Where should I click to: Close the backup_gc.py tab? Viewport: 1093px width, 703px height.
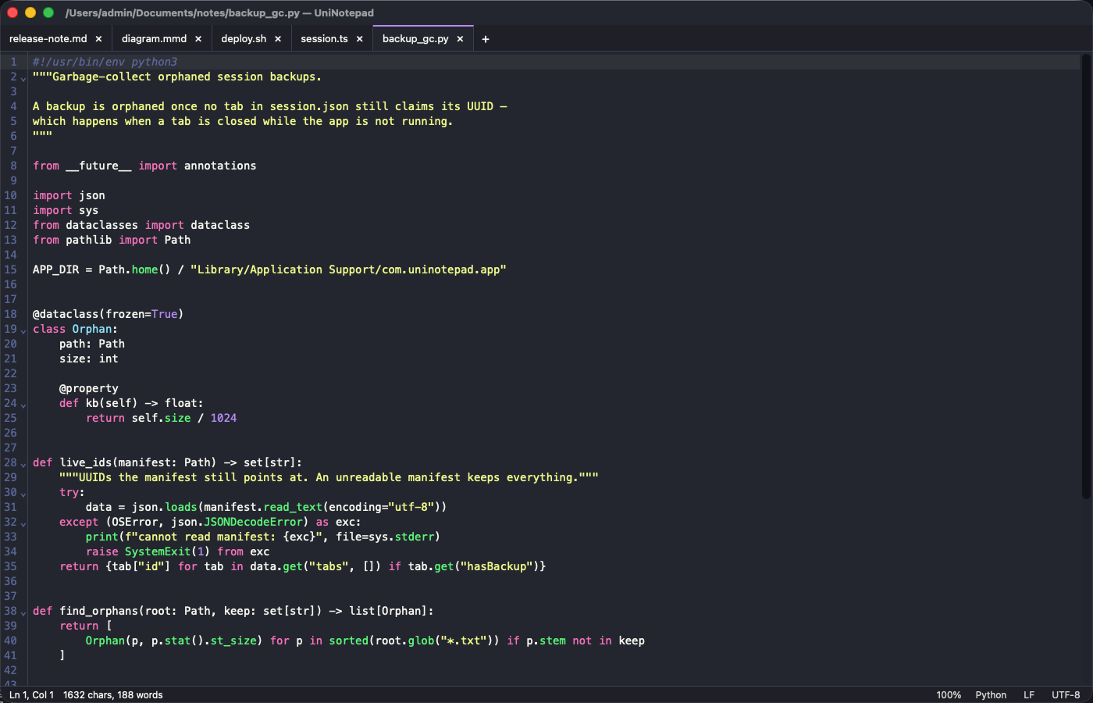coord(460,39)
